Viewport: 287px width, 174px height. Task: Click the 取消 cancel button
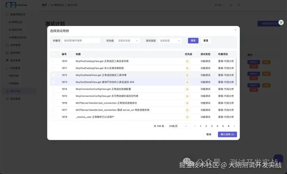click(x=209, y=134)
